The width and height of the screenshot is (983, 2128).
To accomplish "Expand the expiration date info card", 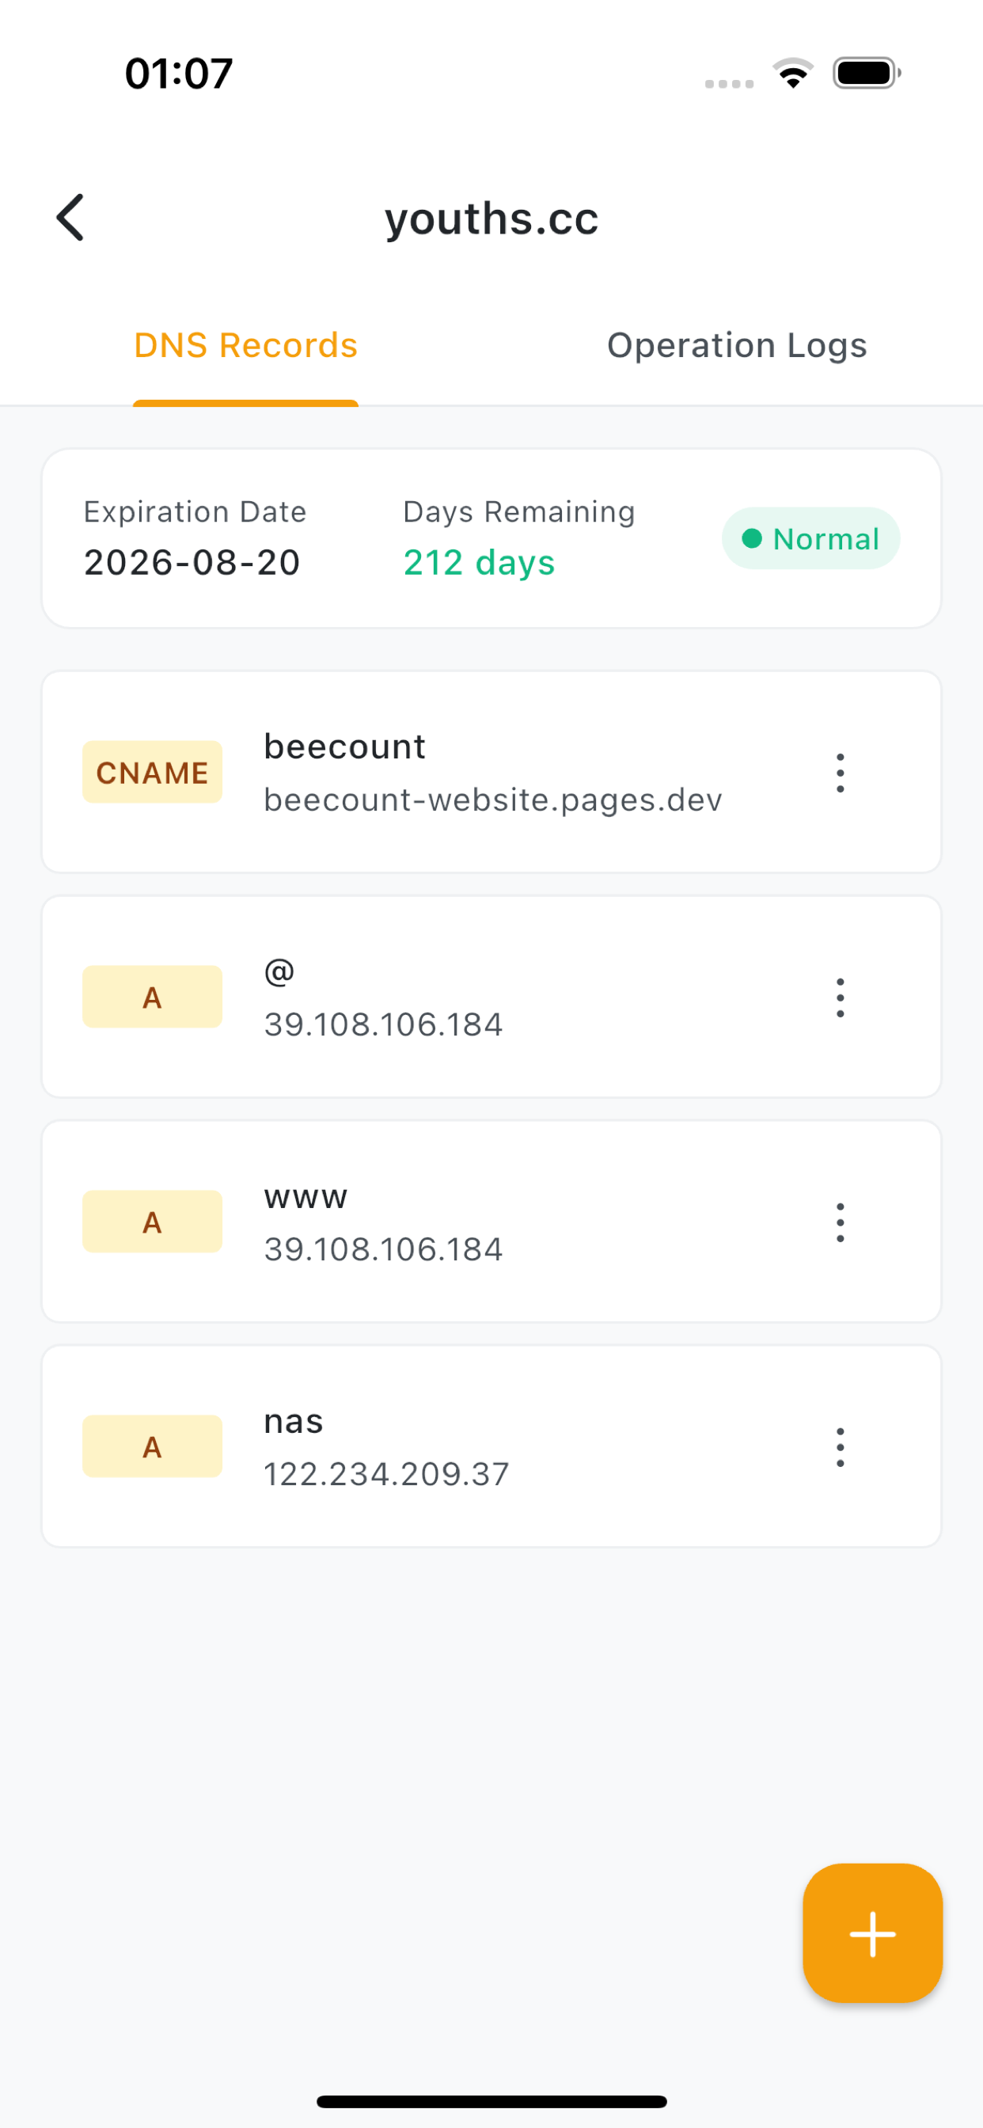I will pyautogui.click(x=491, y=537).
